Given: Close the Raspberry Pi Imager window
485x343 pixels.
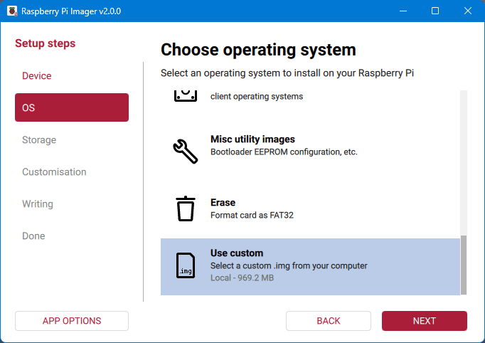Looking at the screenshot, I should [x=468, y=11].
